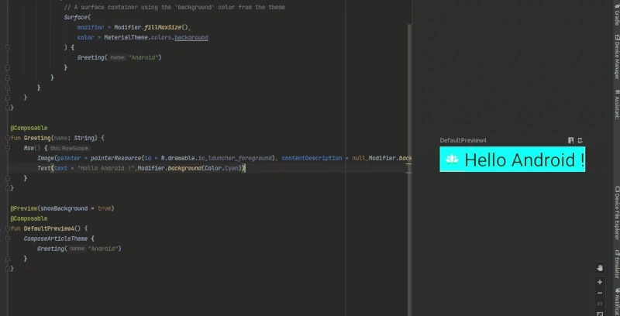Screen dimensions: 620x316
Task: Click the painterResource call in Image line
Action: (x=115, y=158)
